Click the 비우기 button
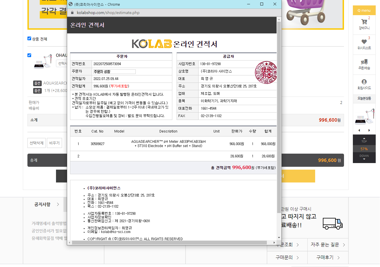 click(x=54, y=143)
